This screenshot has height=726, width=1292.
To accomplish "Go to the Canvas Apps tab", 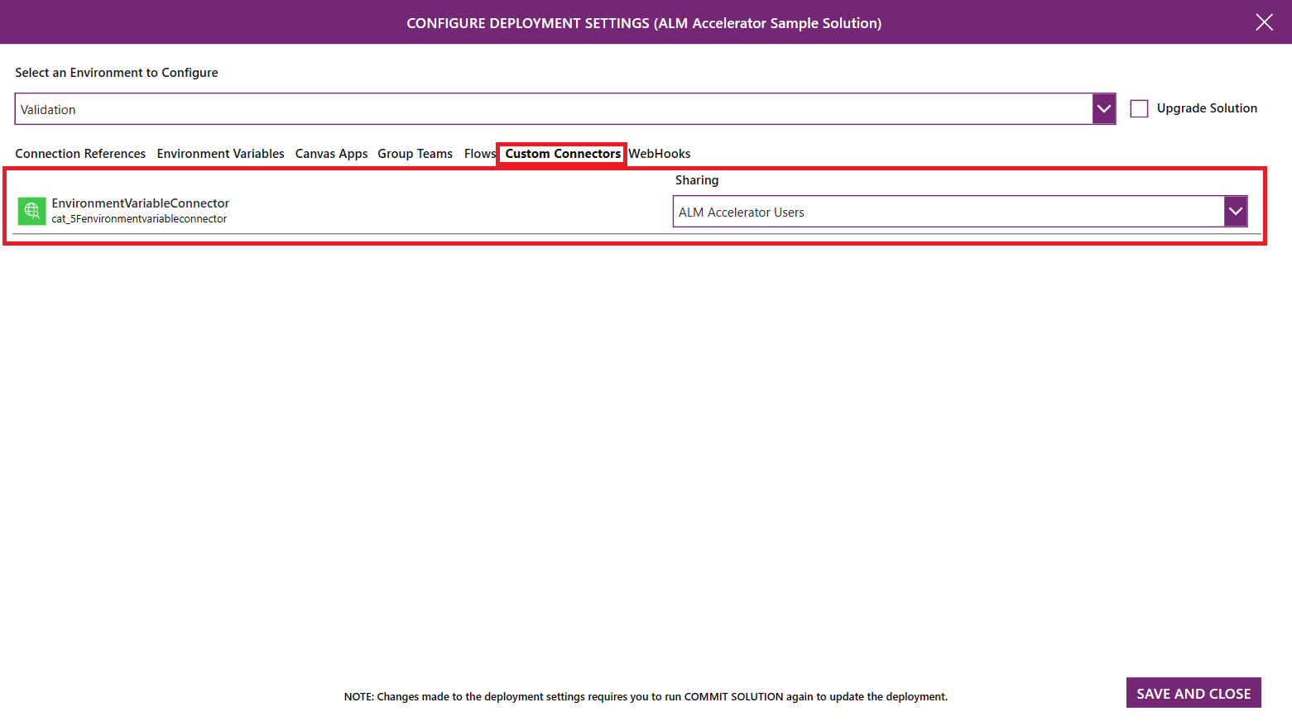I will [331, 154].
